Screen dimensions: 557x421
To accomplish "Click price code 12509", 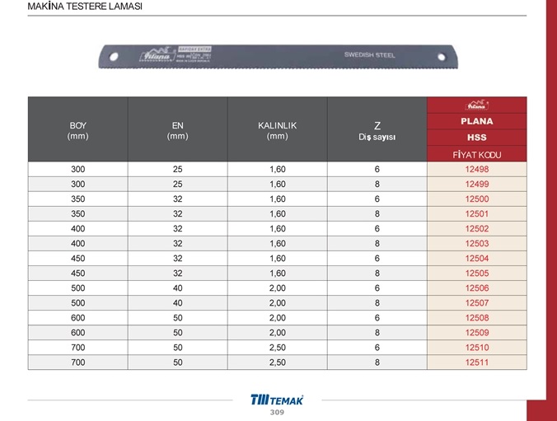I will [476, 332].
